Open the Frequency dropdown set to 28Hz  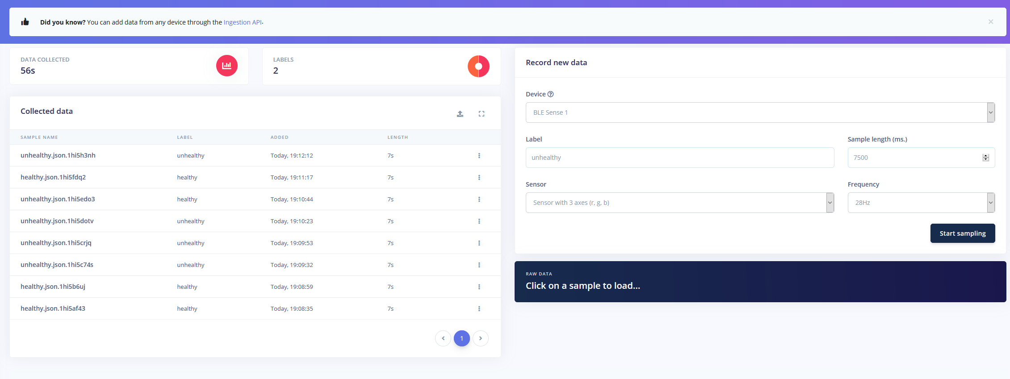tap(921, 203)
